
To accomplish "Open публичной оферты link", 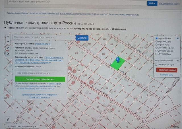I will pyautogui.click(x=54, y=84).
